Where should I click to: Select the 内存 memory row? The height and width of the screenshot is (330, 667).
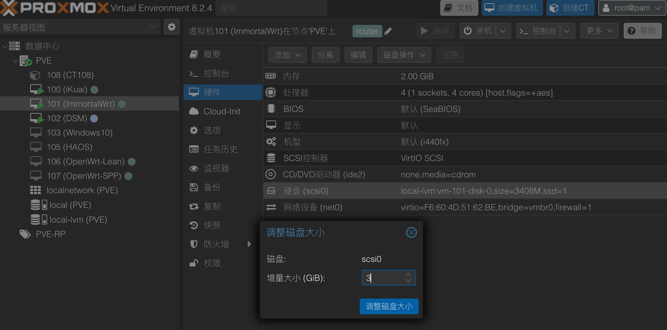(x=465, y=76)
